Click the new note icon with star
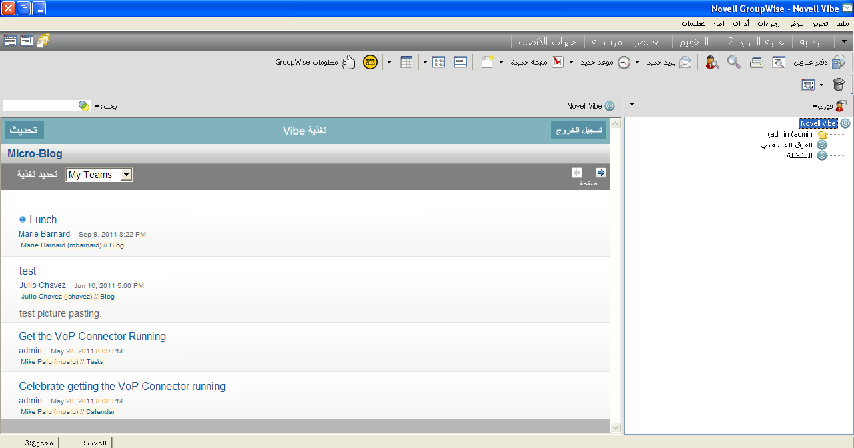This screenshot has width=854, height=448. click(488, 62)
